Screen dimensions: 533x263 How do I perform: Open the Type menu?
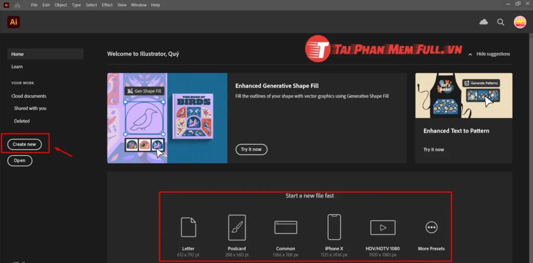point(76,5)
